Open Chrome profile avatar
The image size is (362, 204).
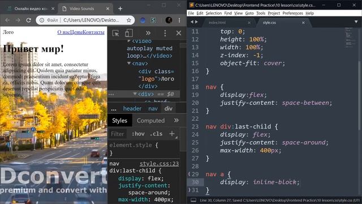(169, 20)
